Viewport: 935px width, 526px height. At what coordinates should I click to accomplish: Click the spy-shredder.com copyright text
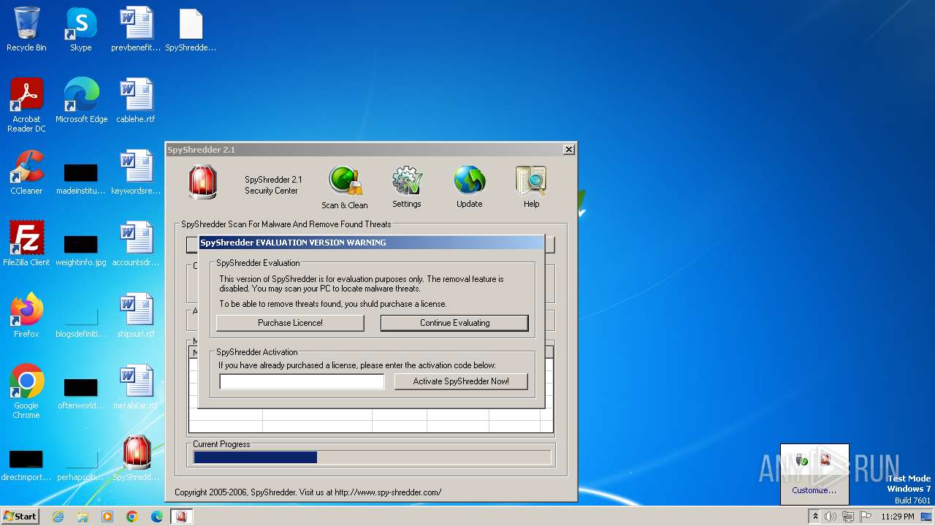point(308,492)
